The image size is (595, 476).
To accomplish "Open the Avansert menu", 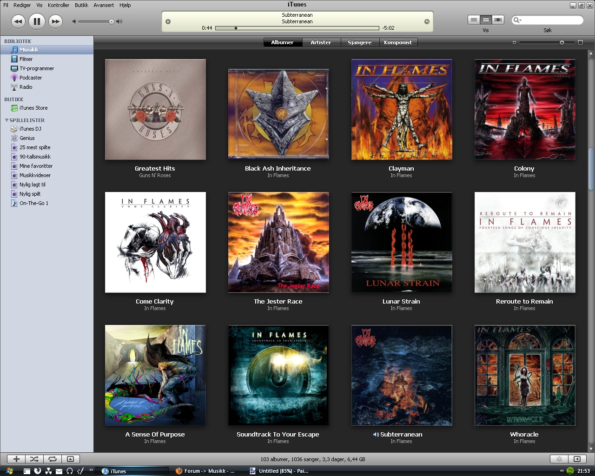I will pyautogui.click(x=104, y=5).
